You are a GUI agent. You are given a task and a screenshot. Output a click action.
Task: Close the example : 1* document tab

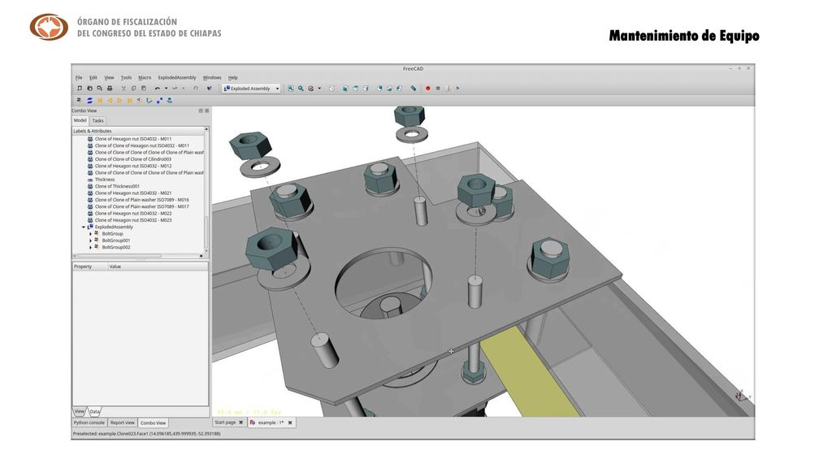tap(290, 422)
